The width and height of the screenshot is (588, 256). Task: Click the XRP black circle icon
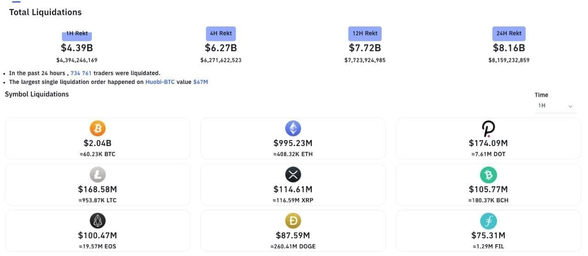(293, 174)
